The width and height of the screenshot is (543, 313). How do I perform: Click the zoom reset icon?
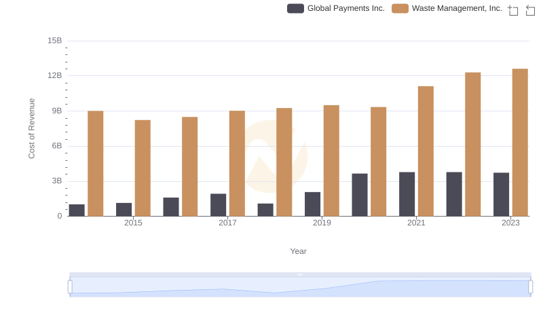tap(530, 10)
